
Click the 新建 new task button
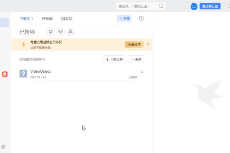tap(124, 18)
